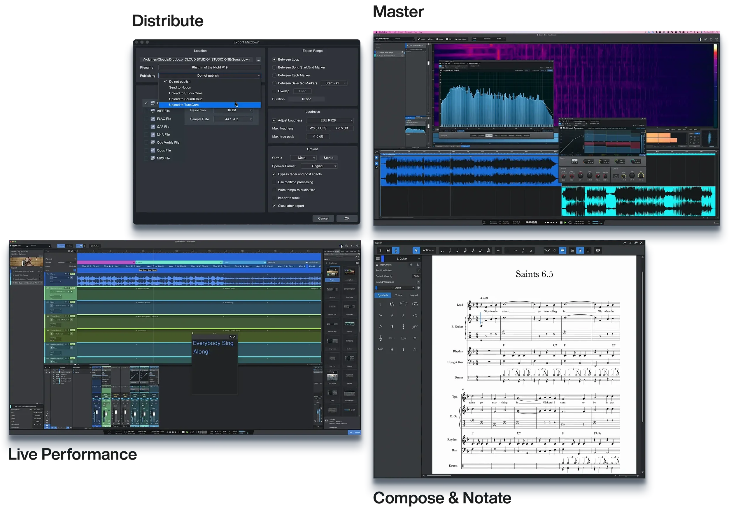
Task: Select the arrow tool in score editor
Action: point(416,251)
